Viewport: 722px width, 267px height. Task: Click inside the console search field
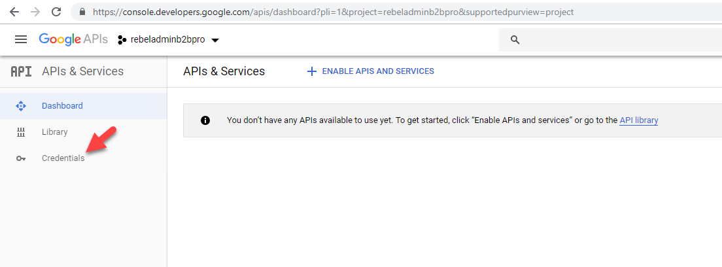tap(611, 40)
